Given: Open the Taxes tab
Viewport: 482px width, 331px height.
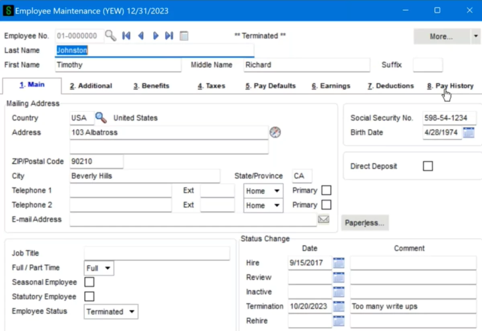Looking at the screenshot, I should pyautogui.click(x=211, y=86).
